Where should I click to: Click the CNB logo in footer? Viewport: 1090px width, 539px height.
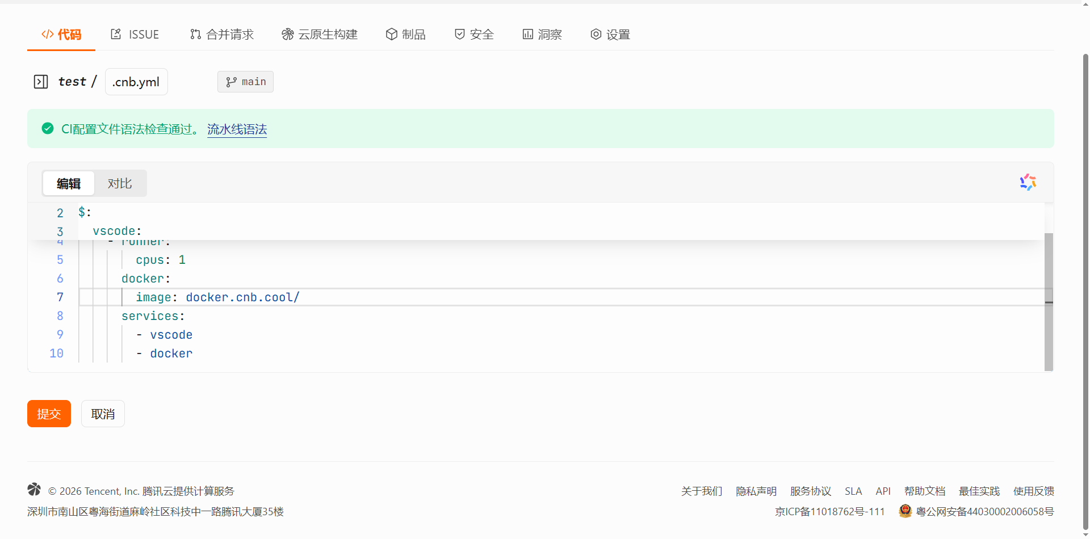click(34, 489)
